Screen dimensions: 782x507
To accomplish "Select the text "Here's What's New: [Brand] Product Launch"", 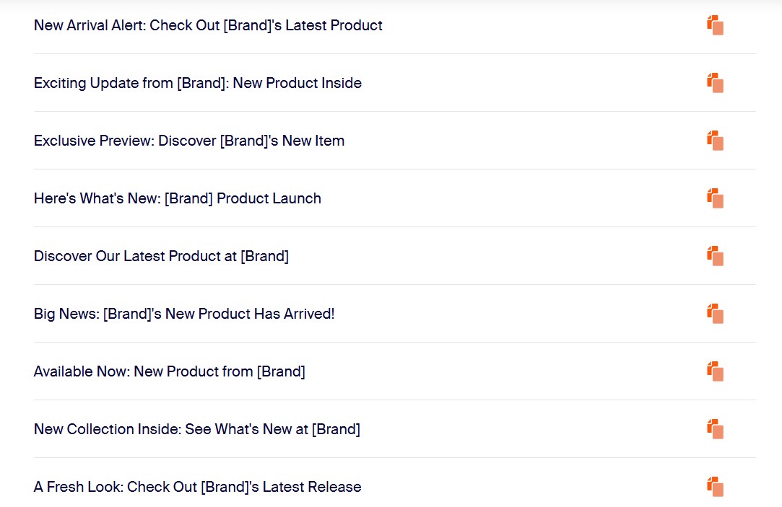I will pos(178,198).
